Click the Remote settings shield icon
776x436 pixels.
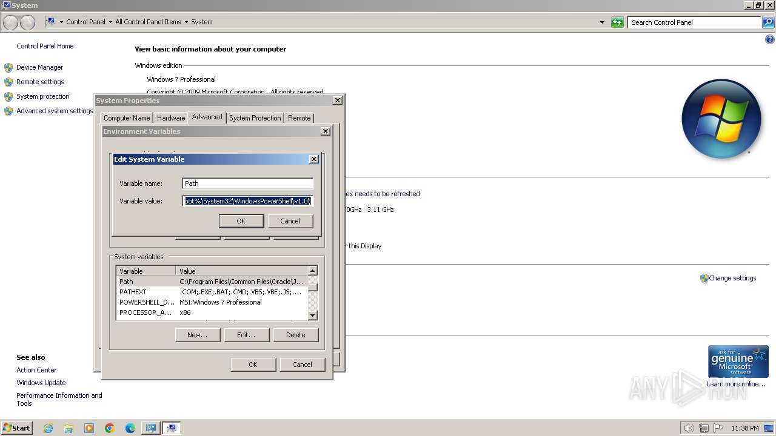pyautogui.click(x=8, y=82)
